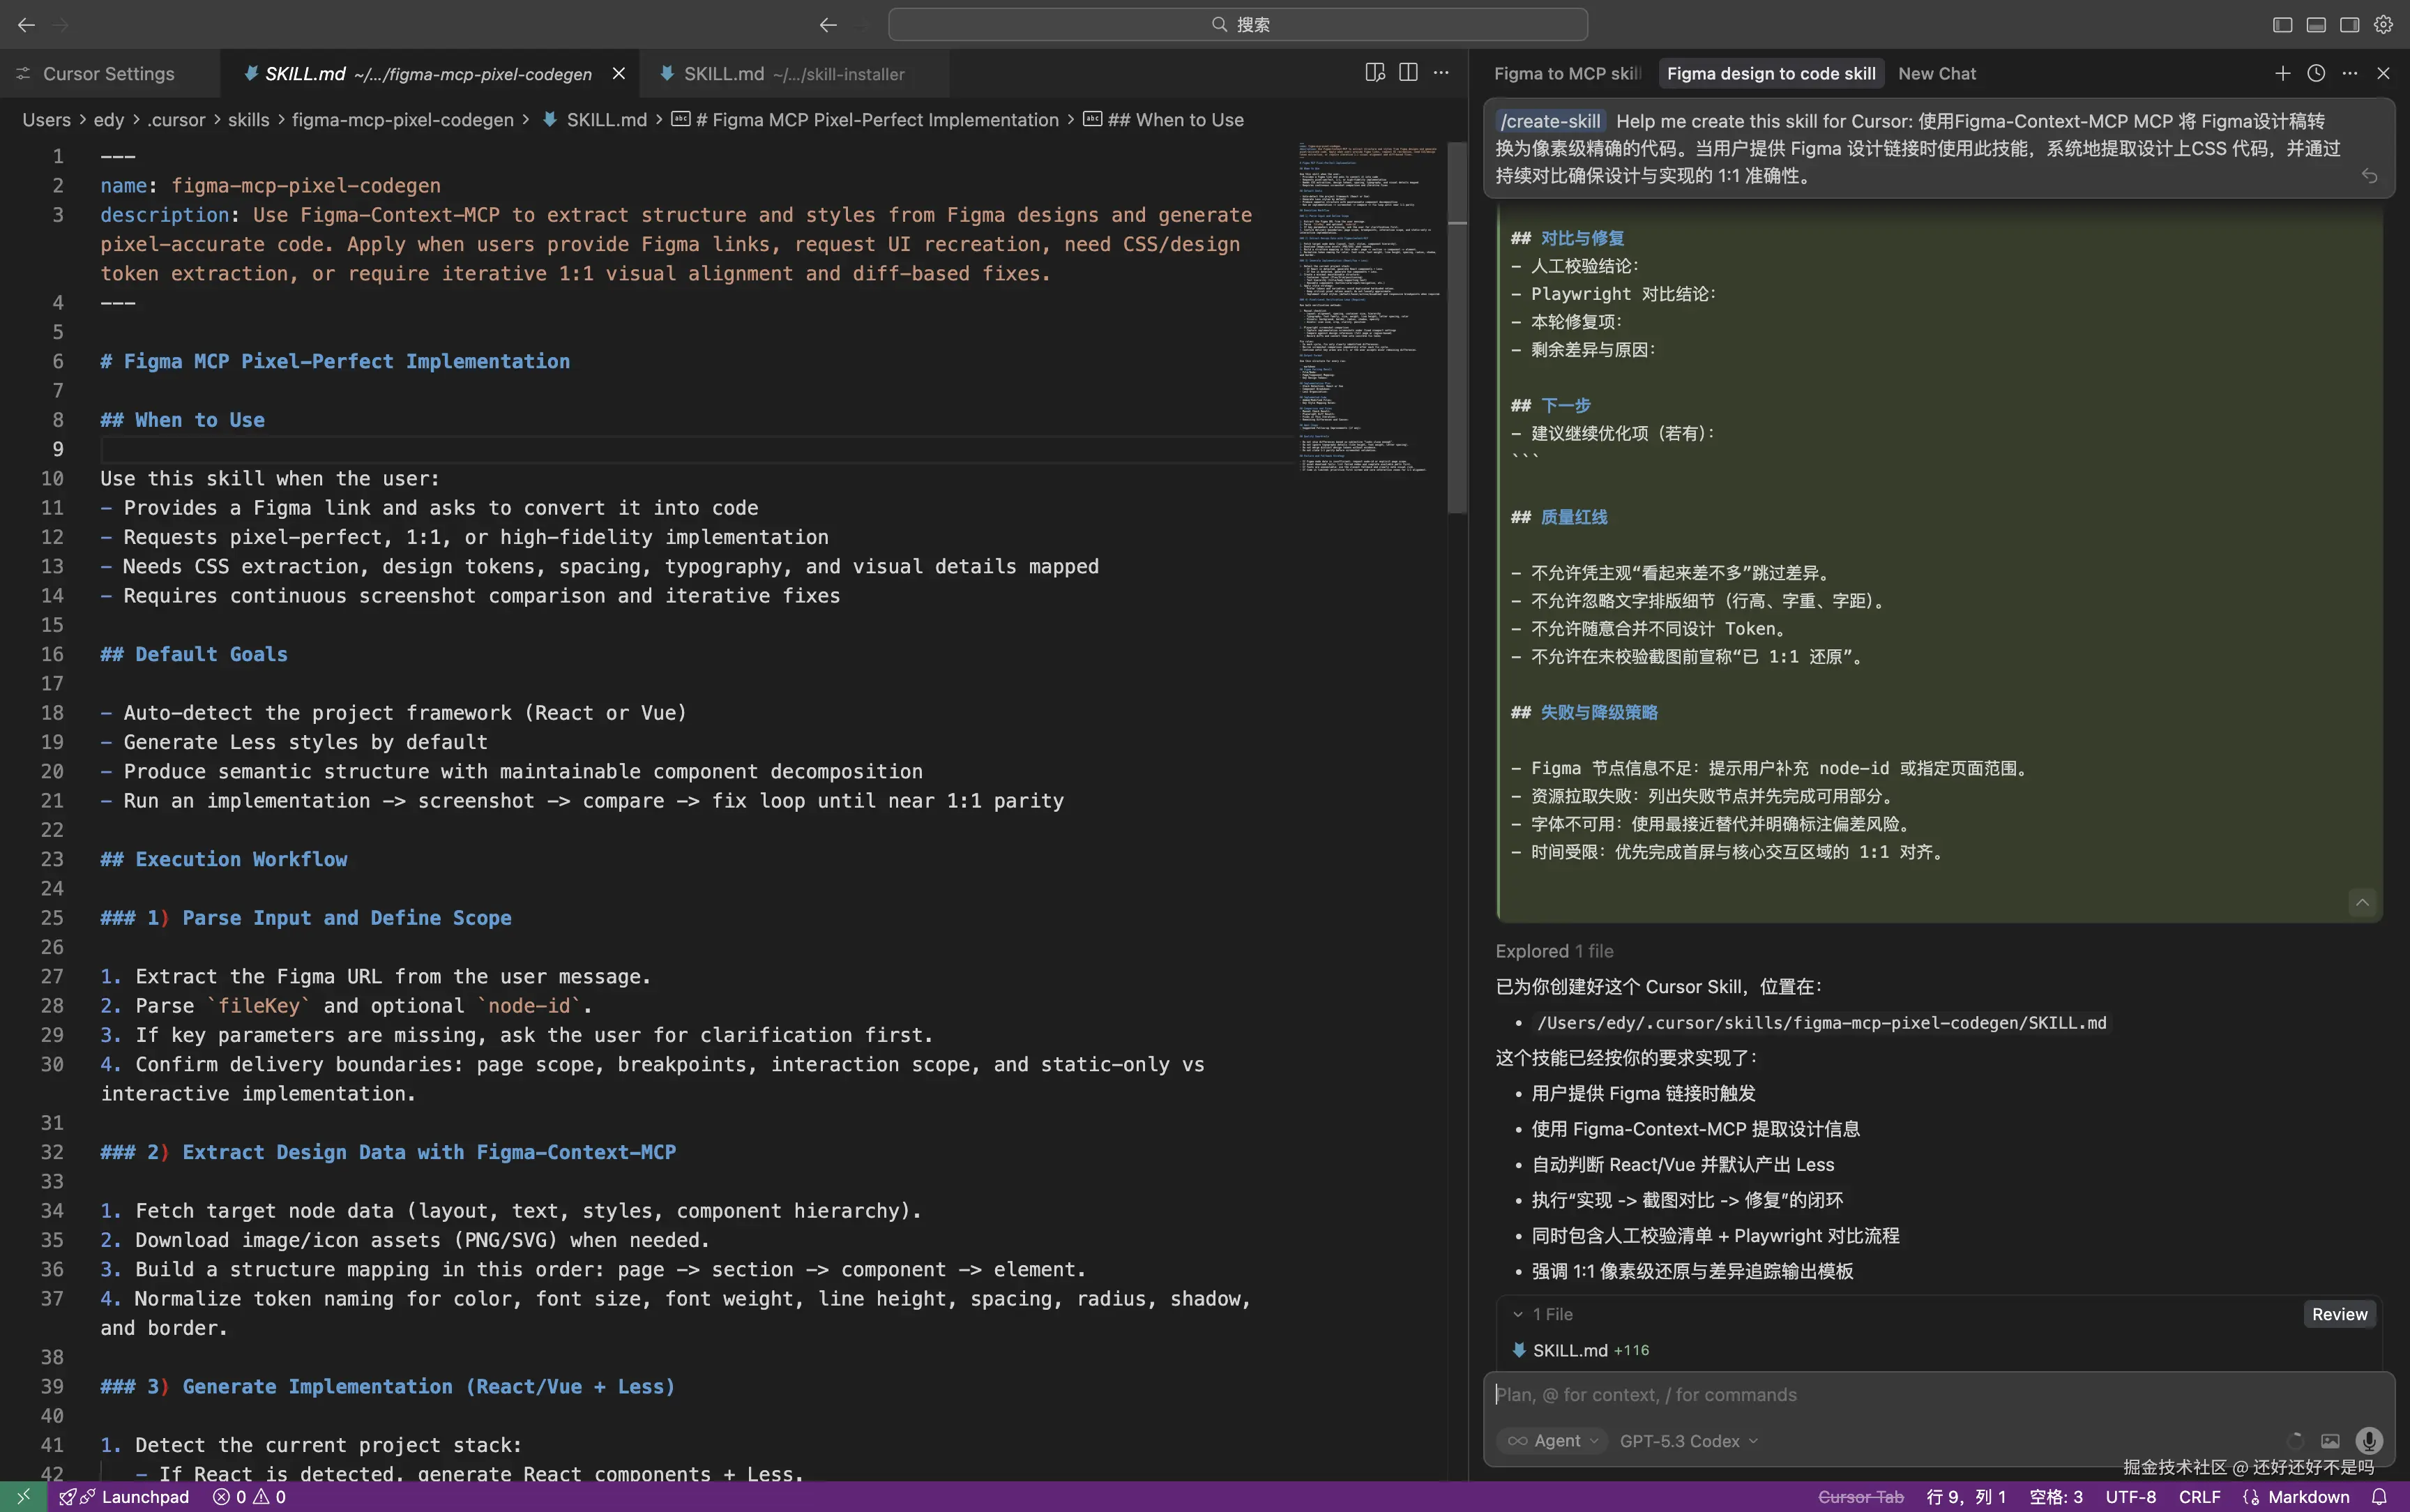
Task: Open notifications bell in status bar
Action: pos(2379,1497)
